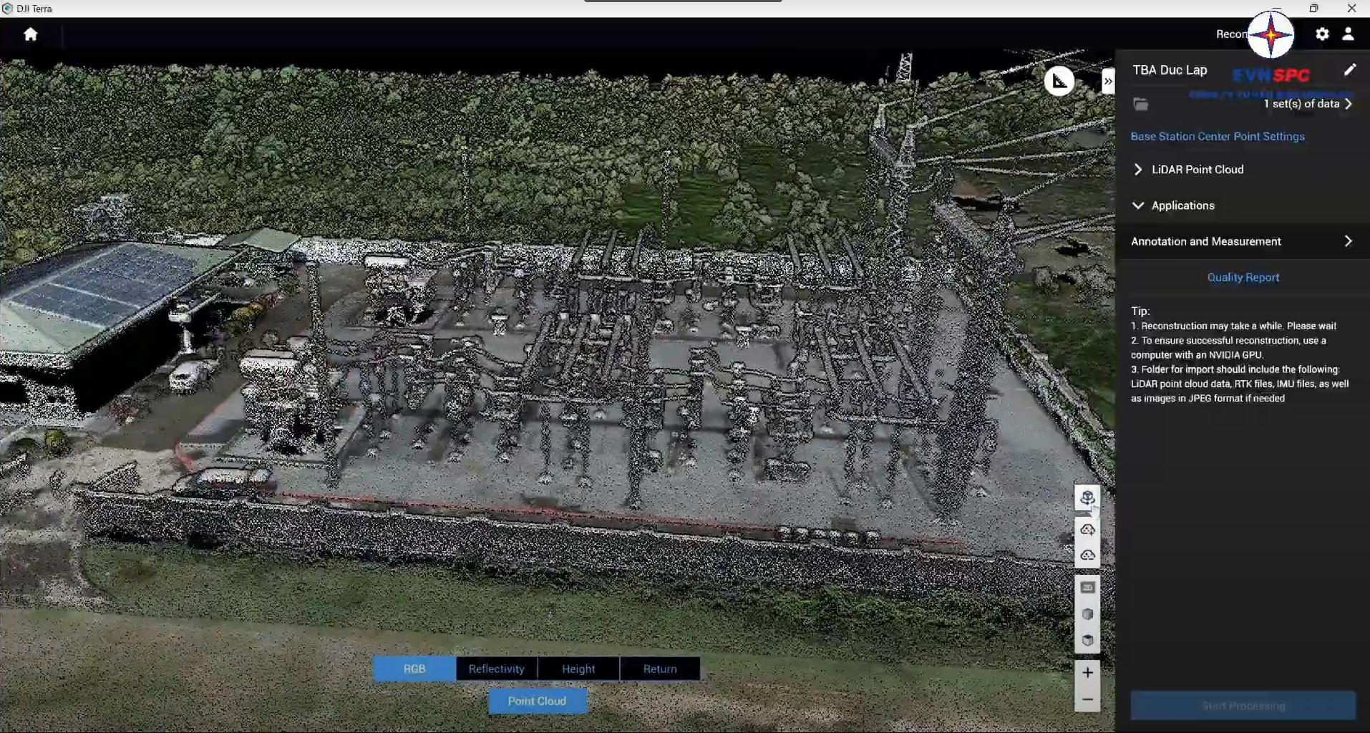The height and width of the screenshot is (733, 1370).
Task: Click the TBA Duc Lap title text
Action: pyautogui.click(x=1170, y=70)
